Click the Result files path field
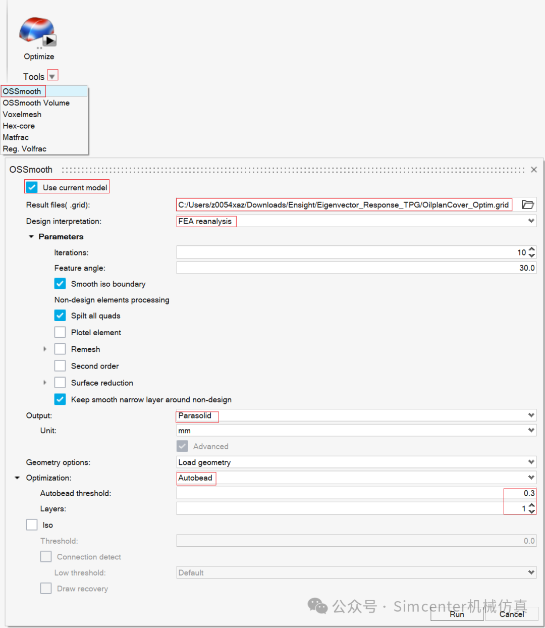The image size is (545, 628). pyautogui.click(x=344, y=204)
